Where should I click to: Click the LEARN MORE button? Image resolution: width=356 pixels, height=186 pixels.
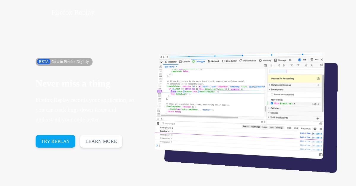click(x=101, y=141)
